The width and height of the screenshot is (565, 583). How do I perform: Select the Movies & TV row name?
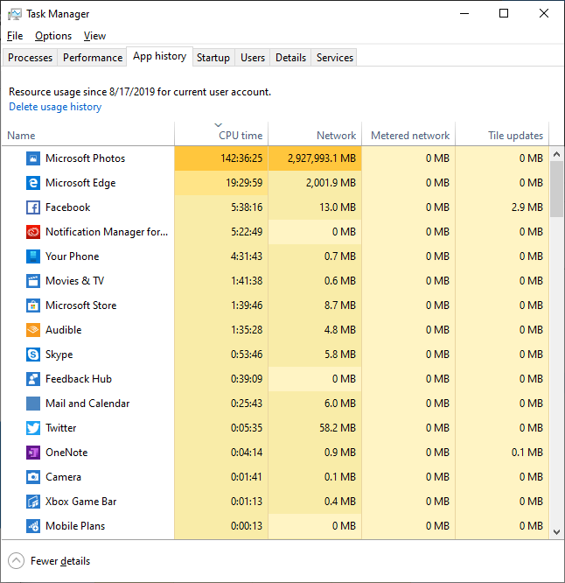coord(74,281)
